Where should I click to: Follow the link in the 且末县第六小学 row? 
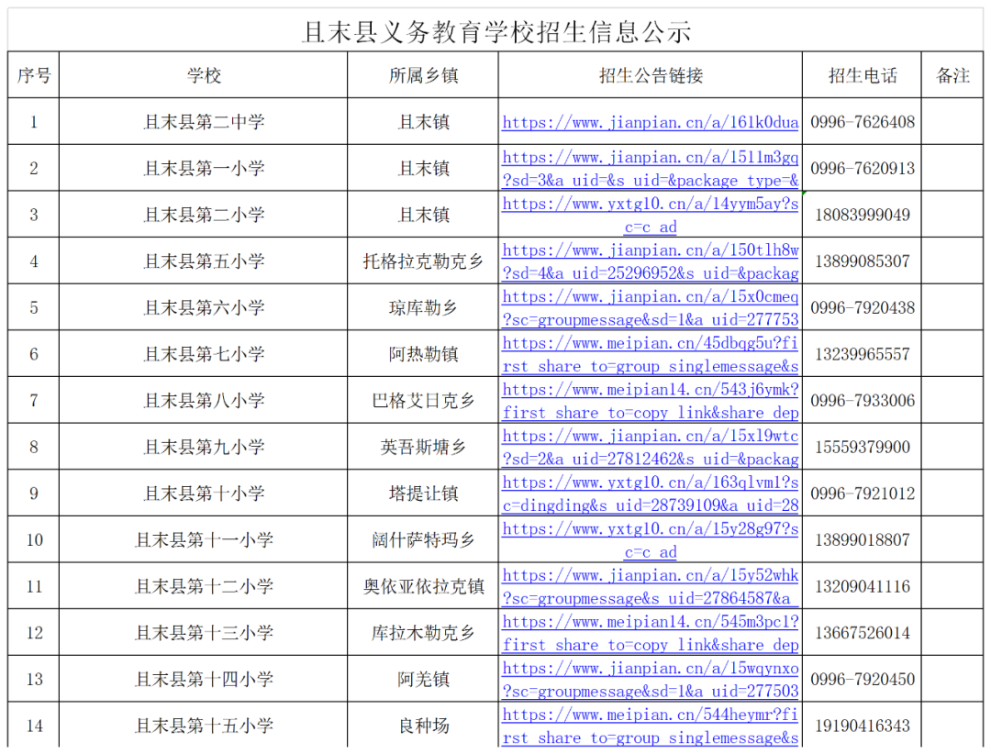coord(650,298)
